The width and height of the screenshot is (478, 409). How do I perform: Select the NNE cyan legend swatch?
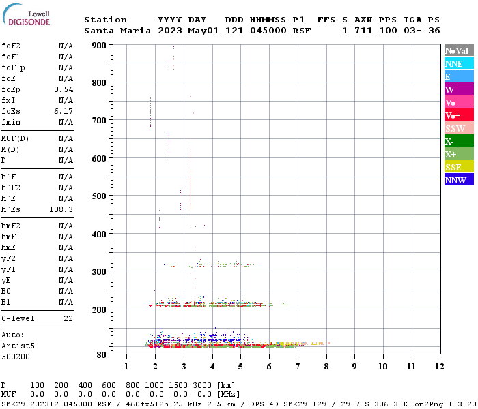pyautogui.click(x=459, y=63)
